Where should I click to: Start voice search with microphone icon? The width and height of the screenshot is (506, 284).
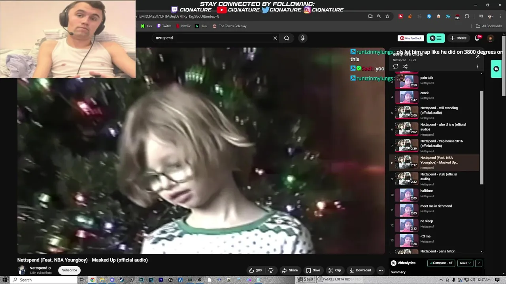click(302, 38)
